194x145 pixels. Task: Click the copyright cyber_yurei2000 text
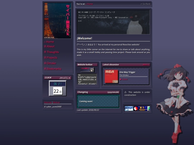click(53, 107)
